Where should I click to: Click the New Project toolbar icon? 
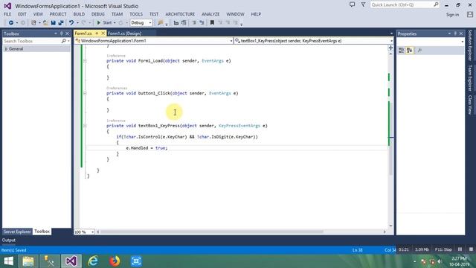click(33, 23)
